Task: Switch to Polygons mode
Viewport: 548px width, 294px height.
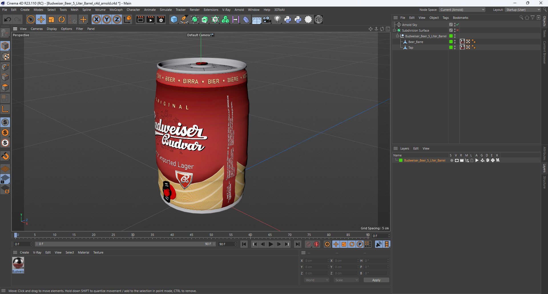Action: click(5, 87)
